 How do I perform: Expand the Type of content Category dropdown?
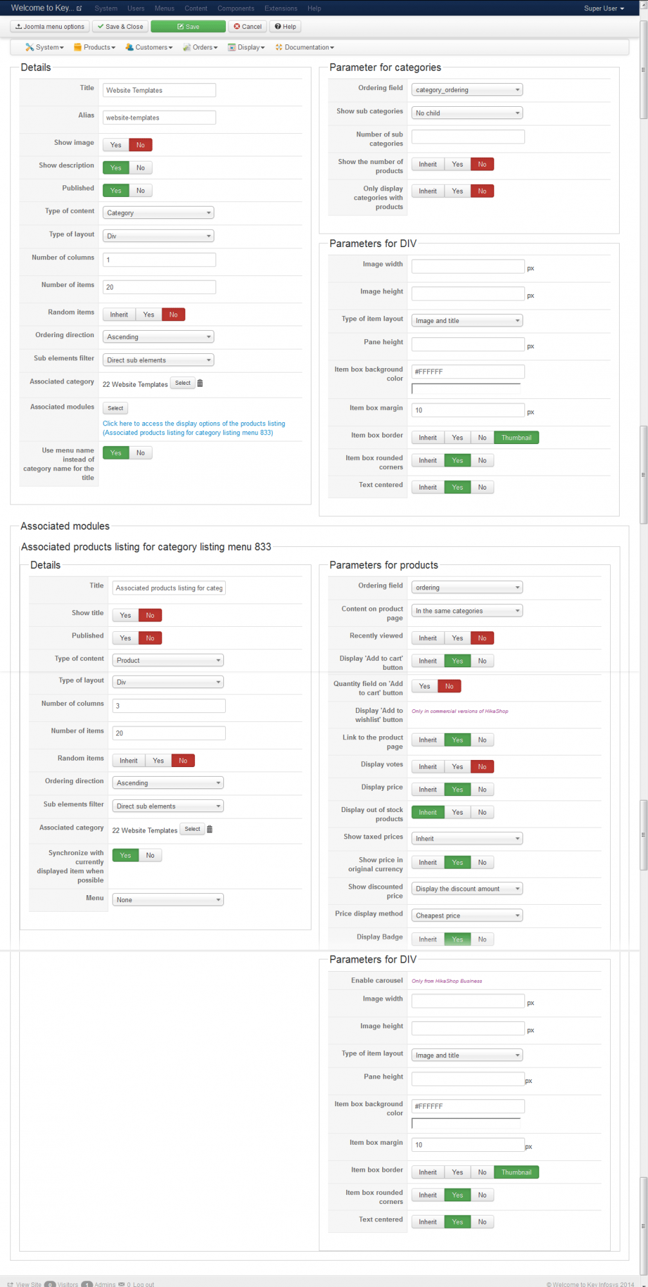pos(158,213)
